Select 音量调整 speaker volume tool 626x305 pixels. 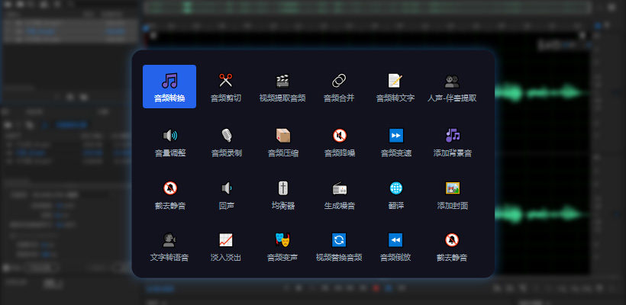[x=169, y=142]
